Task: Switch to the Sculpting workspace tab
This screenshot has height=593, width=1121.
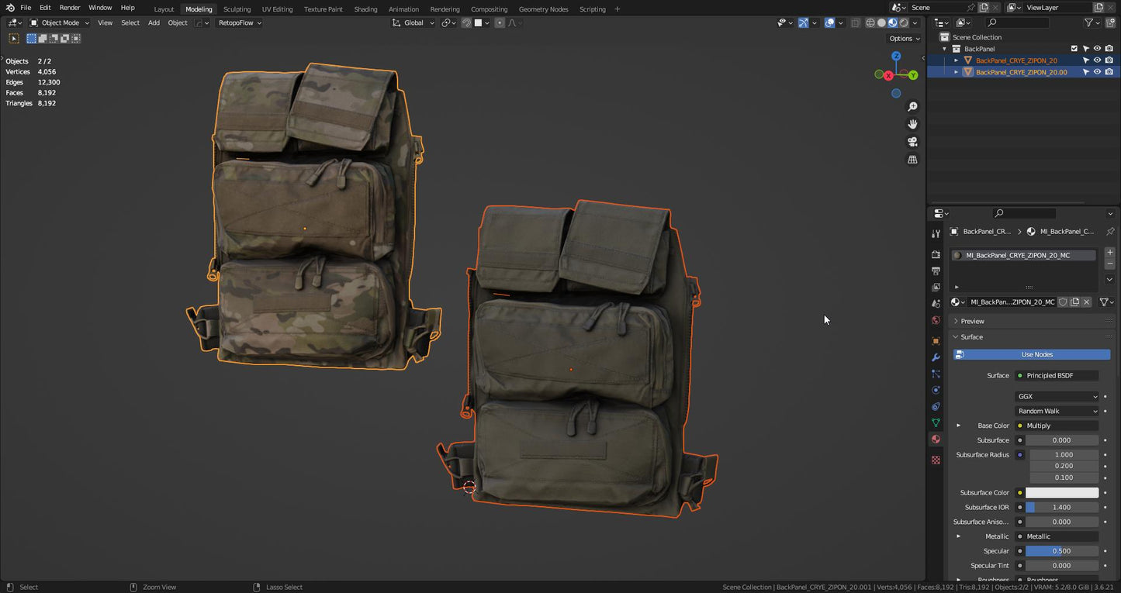Action: (237, 9)
